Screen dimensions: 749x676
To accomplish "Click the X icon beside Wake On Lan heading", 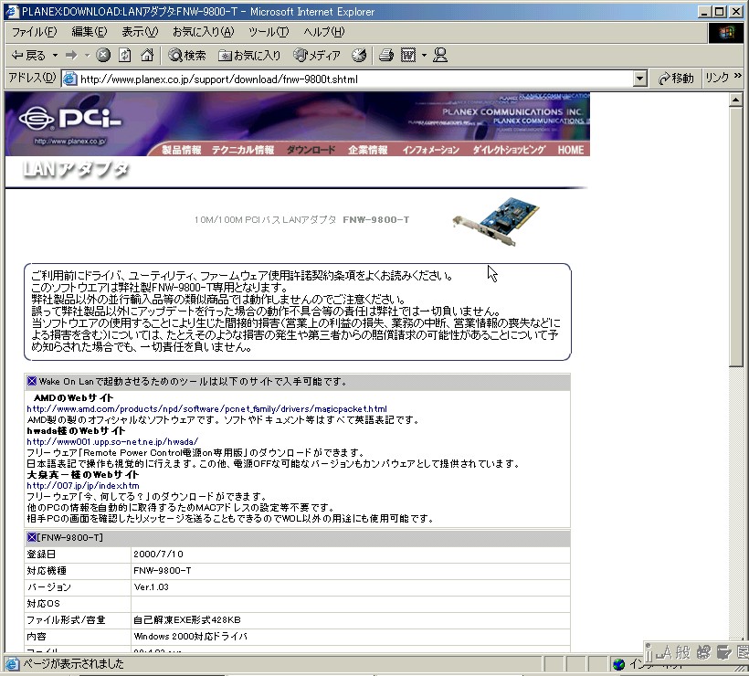I will tap(32, 381).
